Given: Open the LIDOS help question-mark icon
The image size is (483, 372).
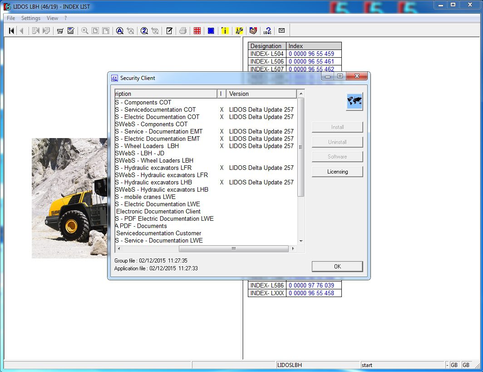Looking at the screenshot, I should click(x=267, y=31).
